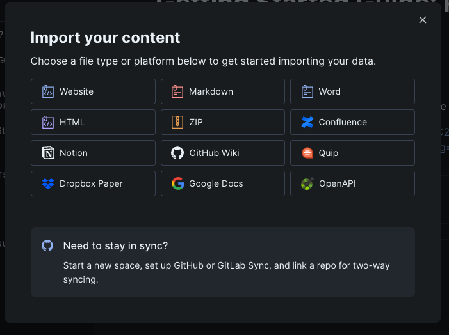The image size is (449, 335).
Task: Click 'Choose a file type or platform' subtitle
Action: (x=203, y=61)
